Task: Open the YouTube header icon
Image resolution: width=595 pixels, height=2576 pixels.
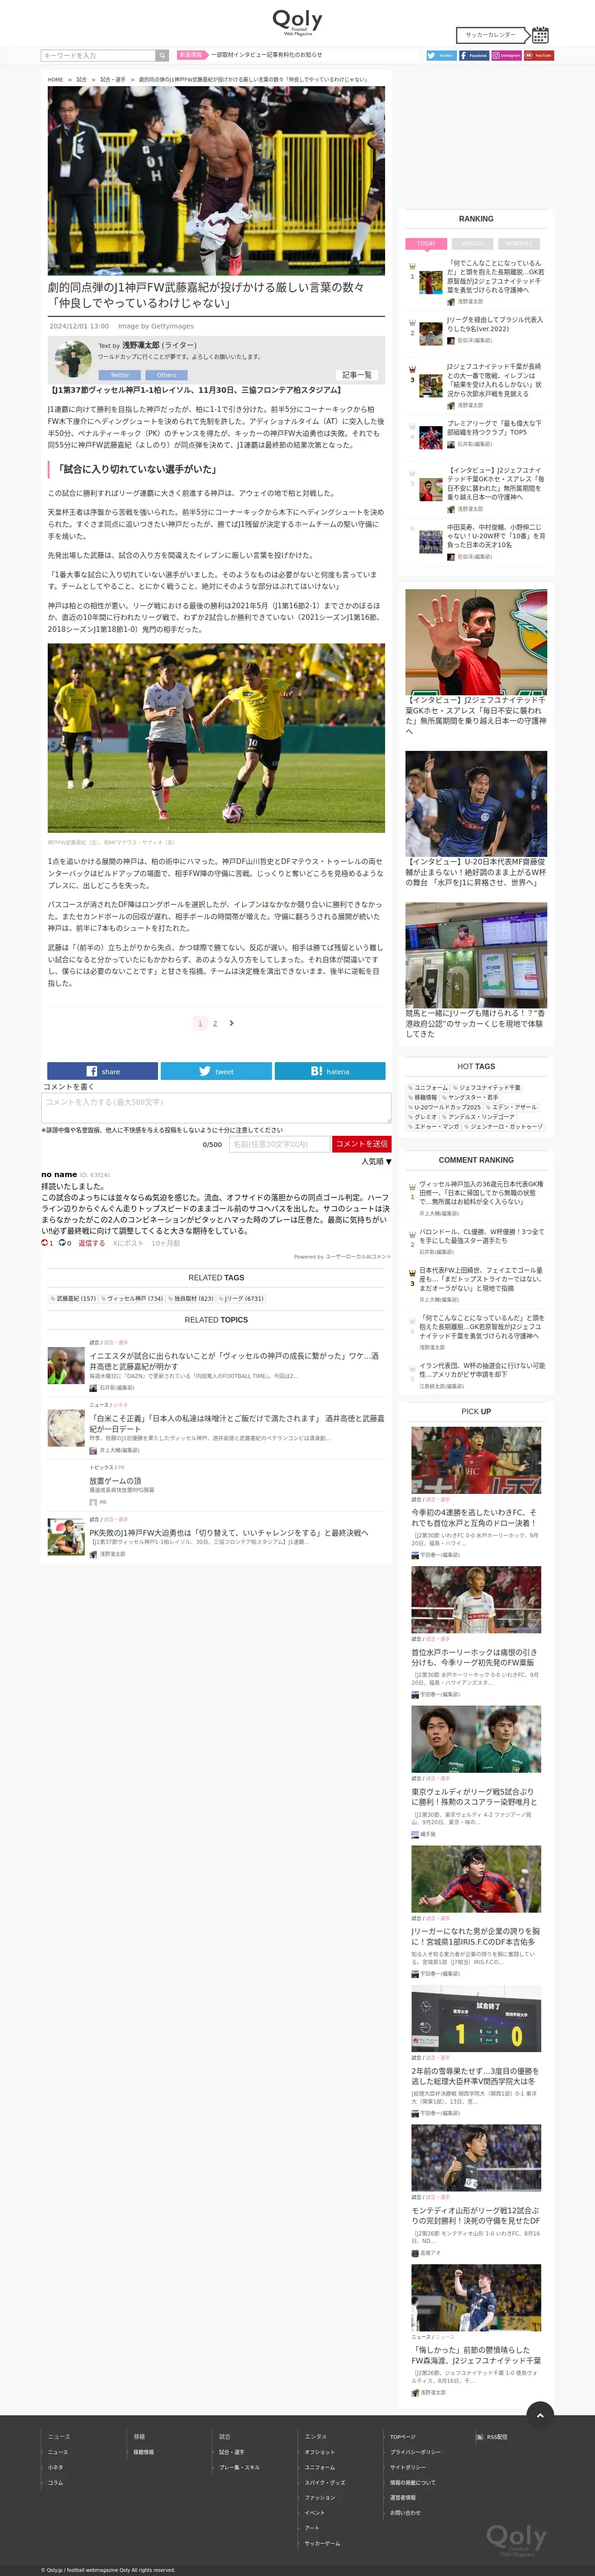Action: (x=539, y=56)
